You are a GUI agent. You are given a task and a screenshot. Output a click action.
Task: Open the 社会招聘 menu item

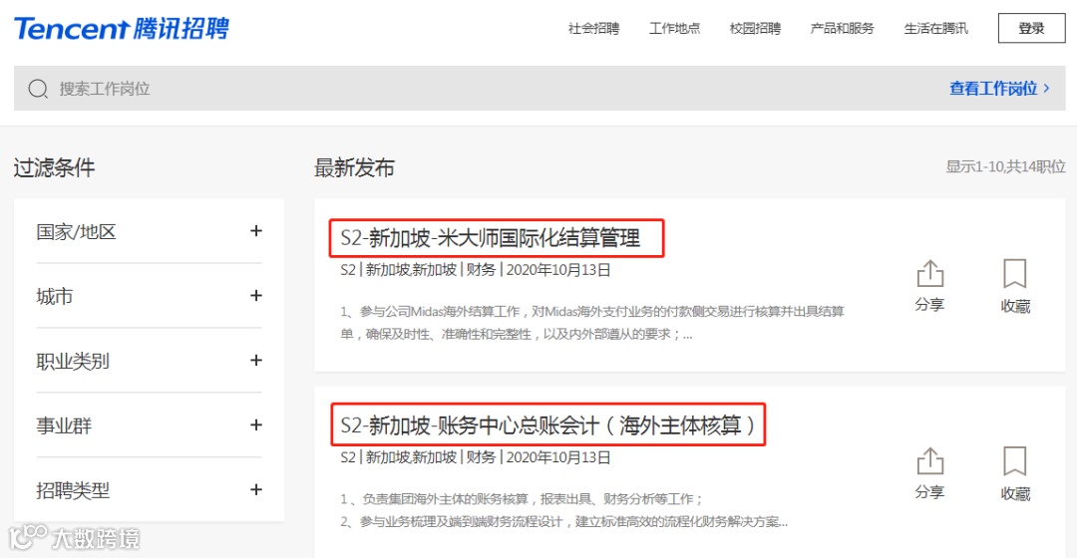[593, 29]
